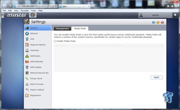Open the ADM search magnifier icon

(x=175, y=15)
